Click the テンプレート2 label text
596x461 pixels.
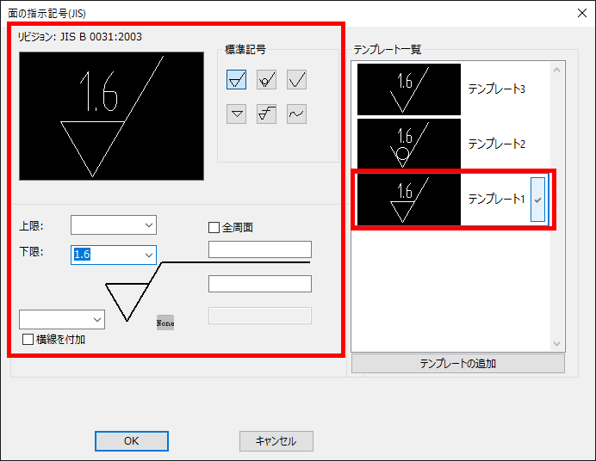(496, 144)
